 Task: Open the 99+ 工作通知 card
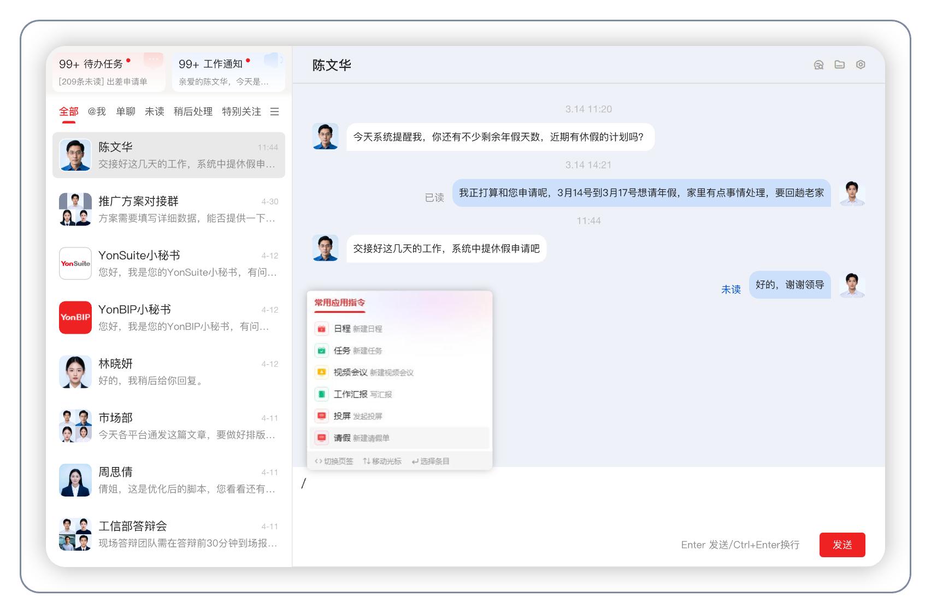228,72
